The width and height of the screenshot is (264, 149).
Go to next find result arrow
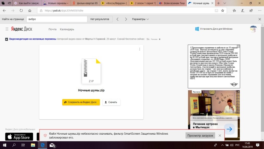126,19
